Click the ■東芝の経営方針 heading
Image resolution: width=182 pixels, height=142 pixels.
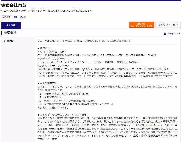coord(48,83)
